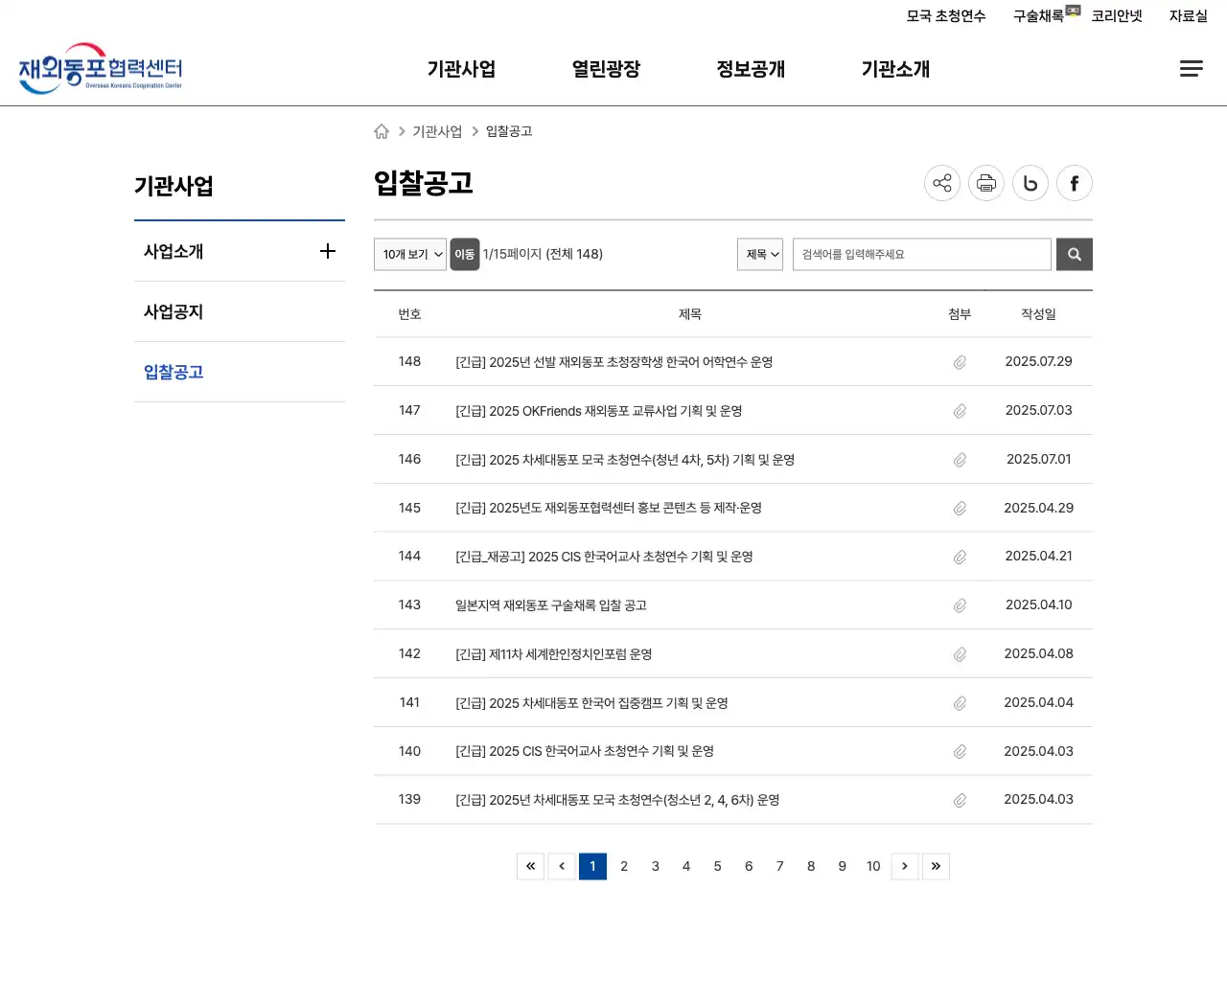The image size is (1227, 981).
Task: Open 자료실 top link
Action: (1189, 16)
